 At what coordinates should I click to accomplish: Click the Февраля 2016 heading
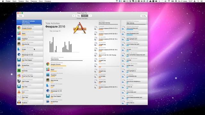click(x=55, y=27)
